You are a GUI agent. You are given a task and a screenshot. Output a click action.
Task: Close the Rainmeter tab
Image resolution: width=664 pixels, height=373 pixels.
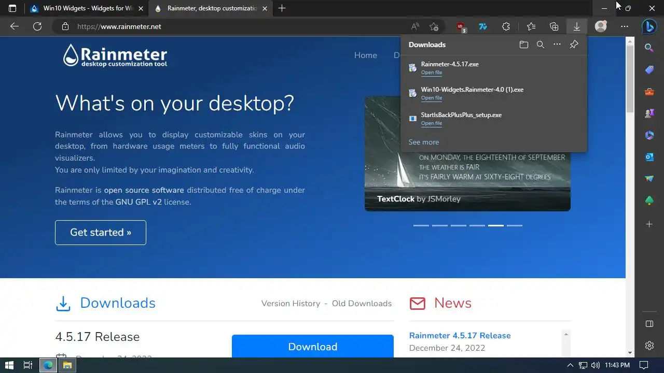pyautogui.click(x=265, y=8)
